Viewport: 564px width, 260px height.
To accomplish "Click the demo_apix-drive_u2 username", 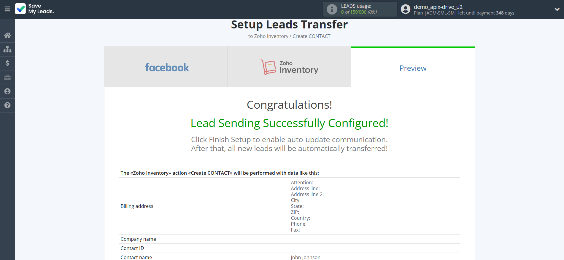I will click(438, 7).
